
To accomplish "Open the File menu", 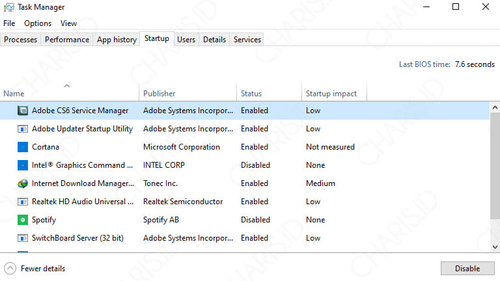I will [9, 23].
